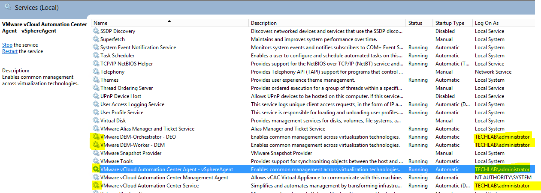
Task: Select User Access Logging Service name
Action: 132,104
